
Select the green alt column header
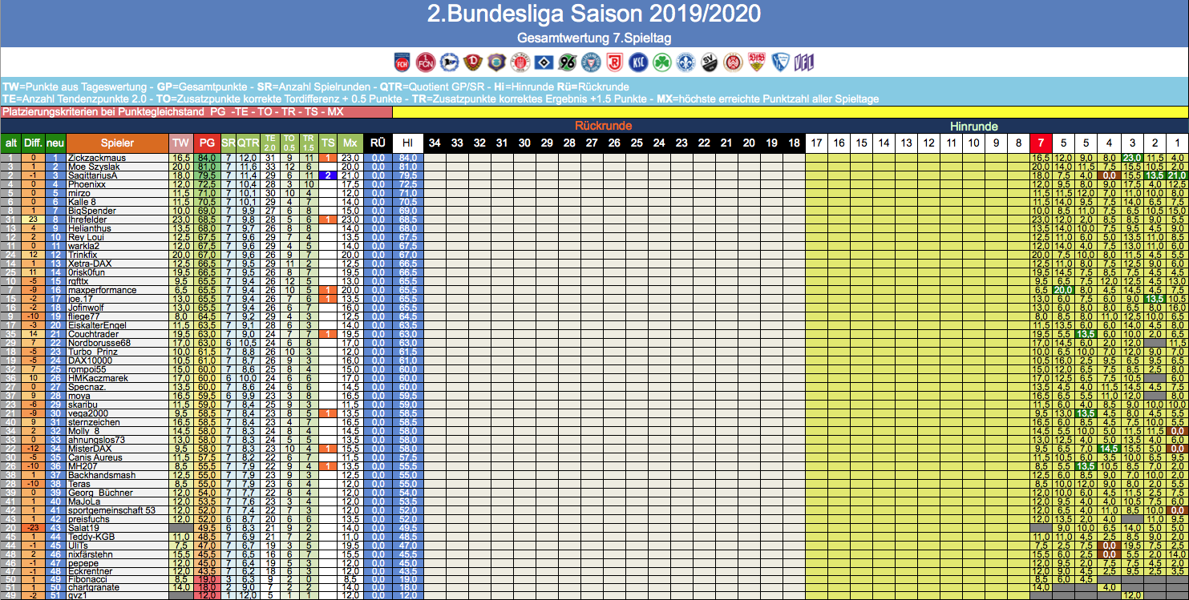point(10,143)
